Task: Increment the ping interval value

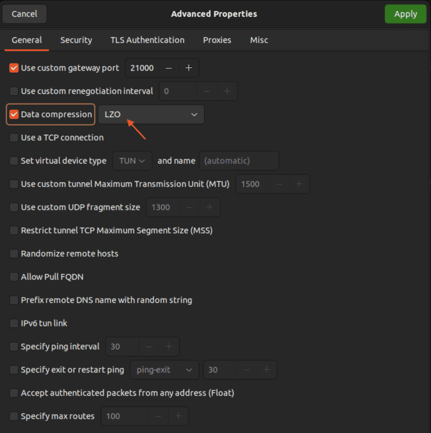Action: point(169,347)
